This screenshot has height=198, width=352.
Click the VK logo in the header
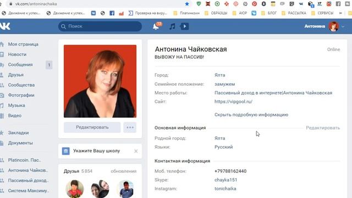(5, 26)
